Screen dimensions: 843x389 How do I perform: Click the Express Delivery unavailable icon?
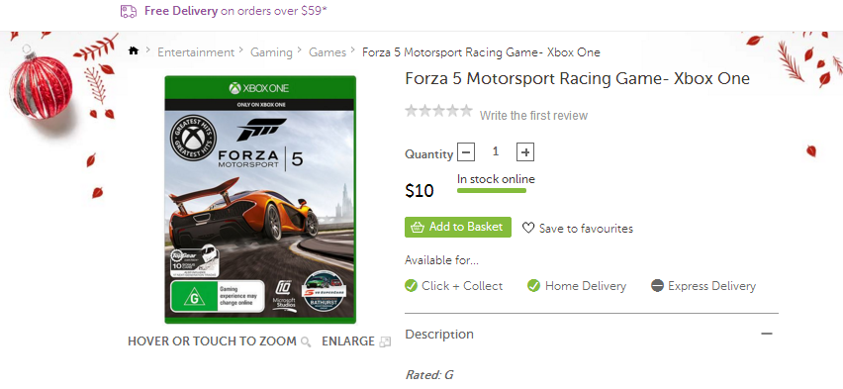point(657,286)
